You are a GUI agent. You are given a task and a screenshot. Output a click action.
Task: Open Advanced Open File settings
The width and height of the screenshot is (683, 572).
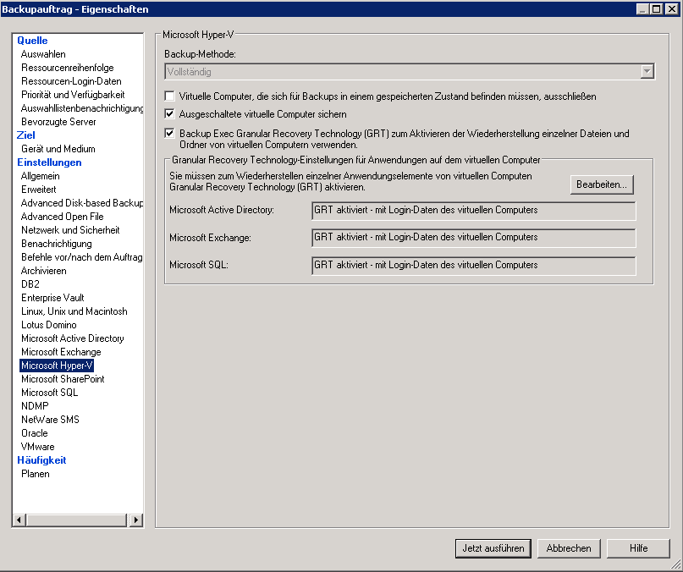63,217
